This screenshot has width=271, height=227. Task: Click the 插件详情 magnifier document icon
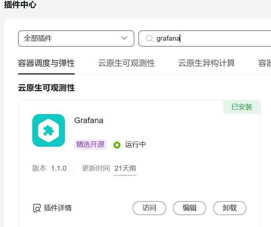coord(37,208)
